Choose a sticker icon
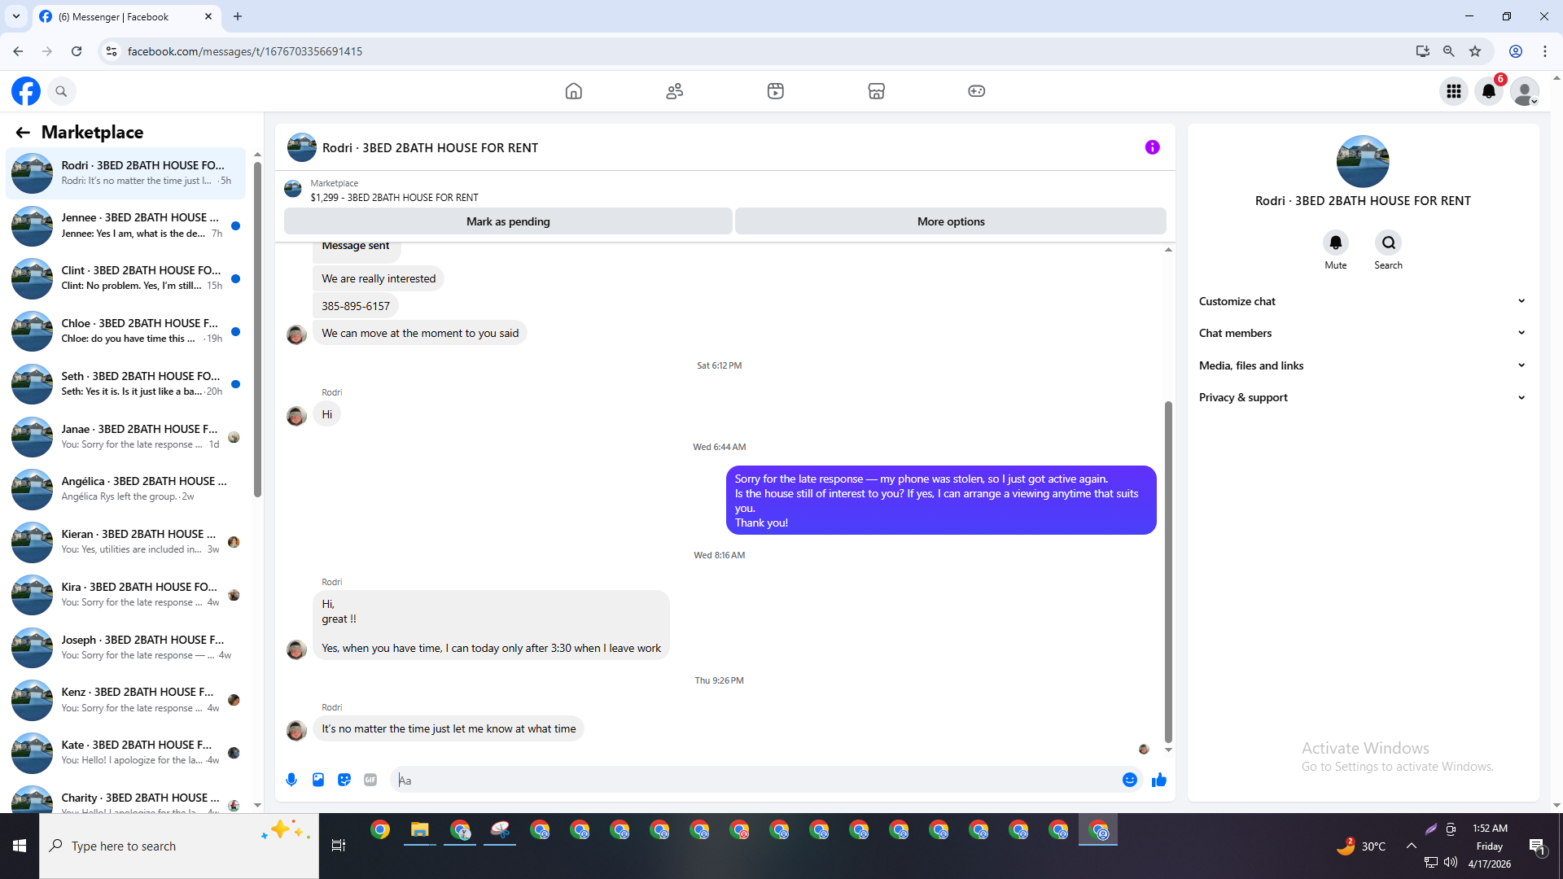 (344, 780)
